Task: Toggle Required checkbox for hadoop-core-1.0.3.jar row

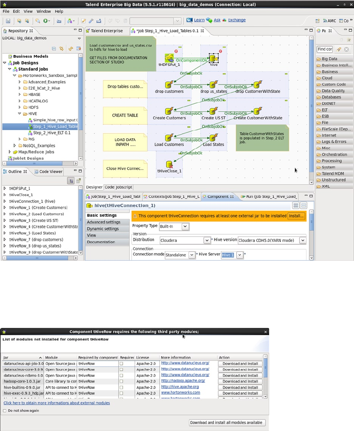Action: click(121, 381)
